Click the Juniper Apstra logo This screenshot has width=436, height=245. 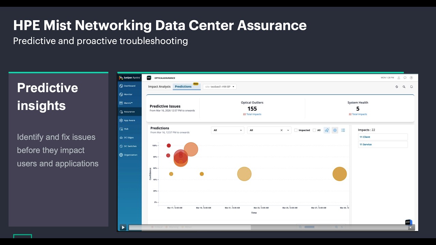click(130, 78)
